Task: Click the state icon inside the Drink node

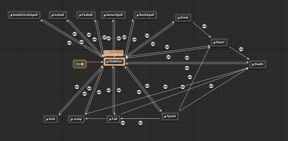Action: [x=178, y=18]
